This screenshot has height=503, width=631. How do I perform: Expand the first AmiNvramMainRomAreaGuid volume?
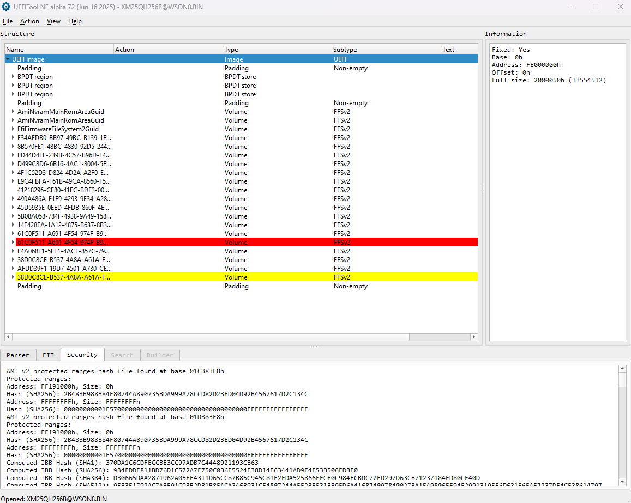tap(13, 112)
